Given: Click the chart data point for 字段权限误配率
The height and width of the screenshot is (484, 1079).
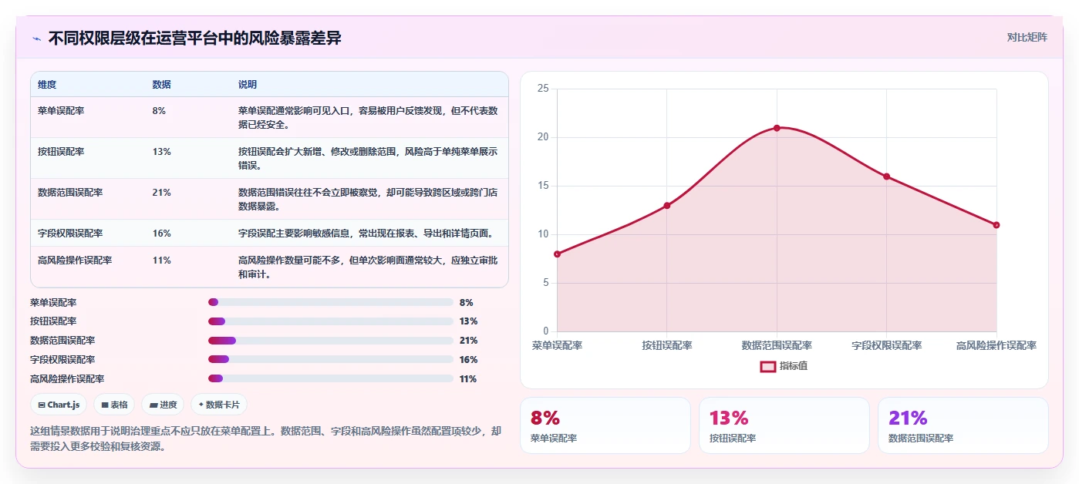Looking at the screenshot, I should point(886,176).
